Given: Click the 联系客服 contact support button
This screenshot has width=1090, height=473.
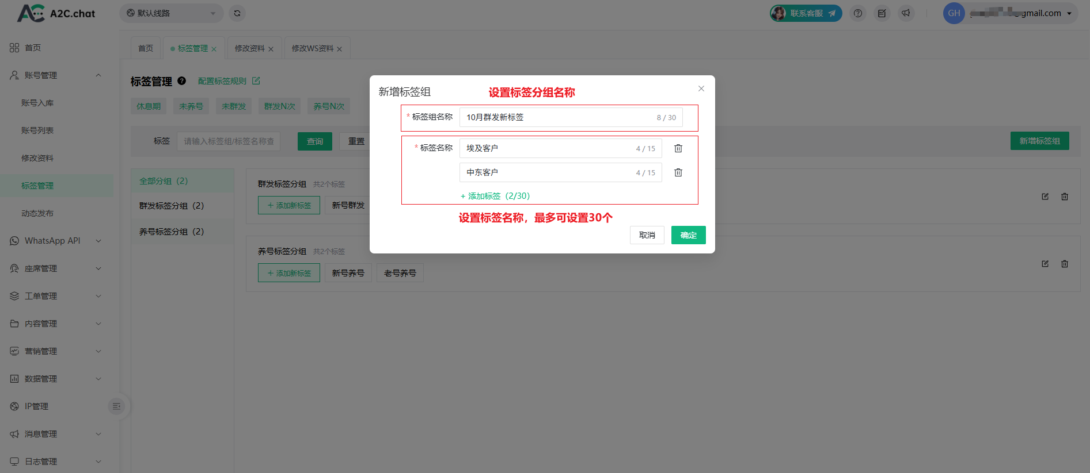Looking at the screenshot, I should coord(806,13).
